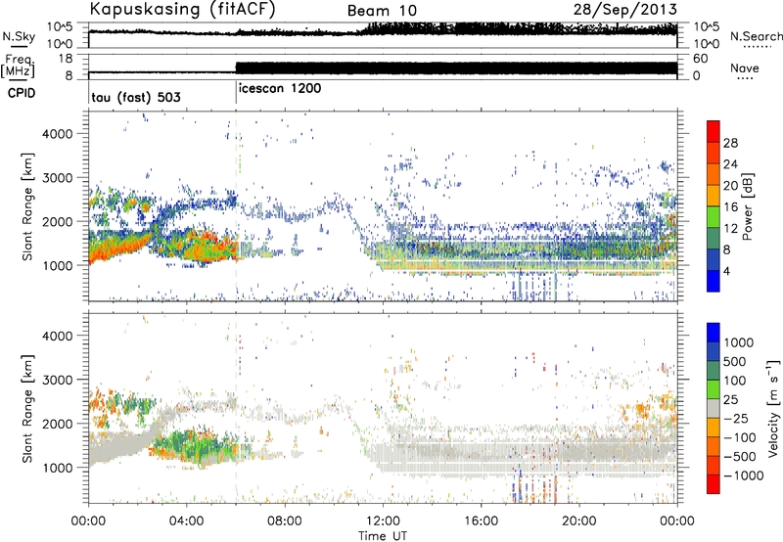This screenshot has width=783, height=542.
Task: Click the 'tau (fast) 503' label
Action: (x=136, y=97)
